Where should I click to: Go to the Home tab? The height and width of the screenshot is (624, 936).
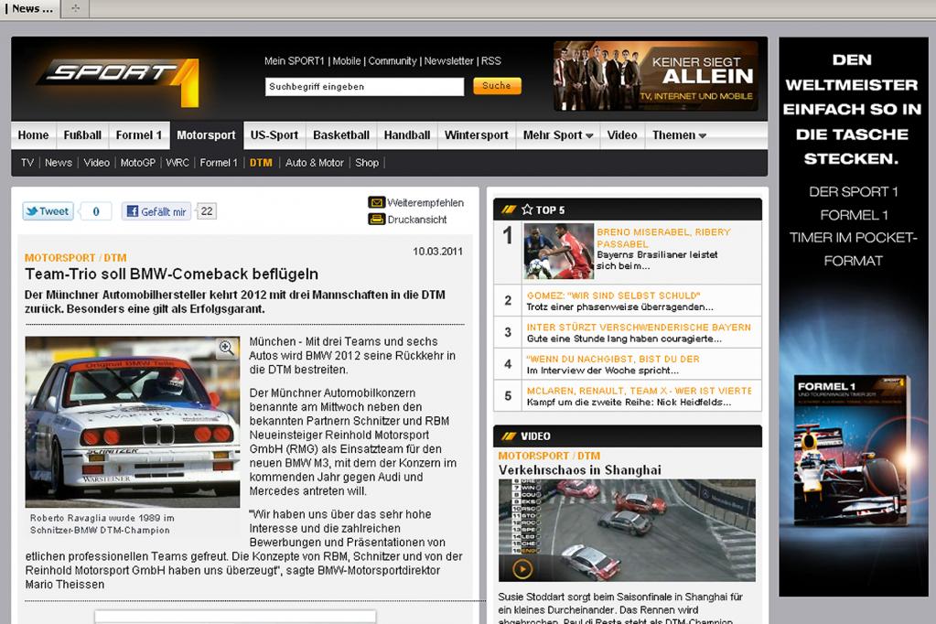tap(34, 135)
